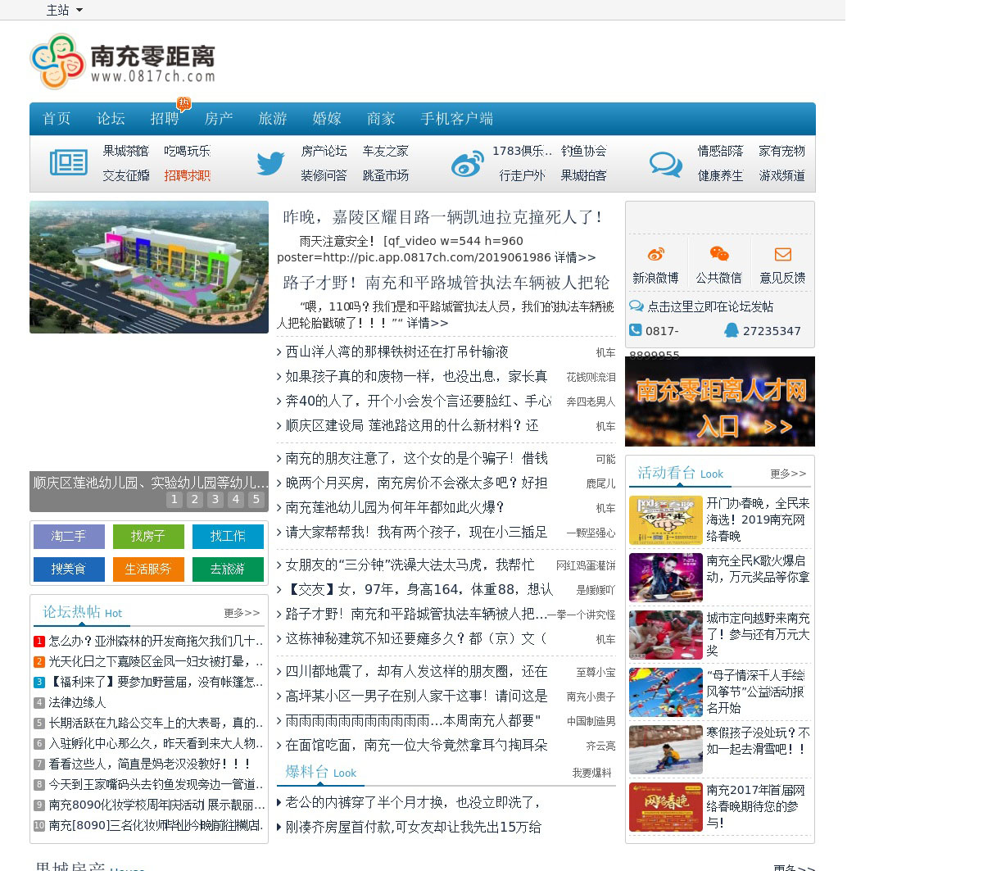Click the orange 生活服务 color tile
The height and width of the screenshot is (871, 983).
pyautogui.click(x=148, y=569)
